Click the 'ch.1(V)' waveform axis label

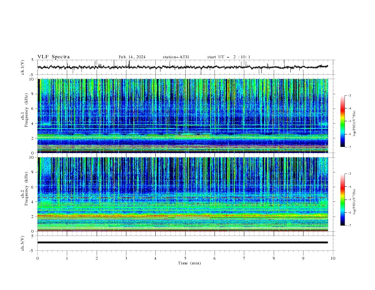[x=23, y=67]
